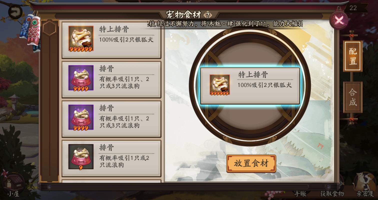
Task: Open the 小屋 pet house icon
Action: pos(14,184)
